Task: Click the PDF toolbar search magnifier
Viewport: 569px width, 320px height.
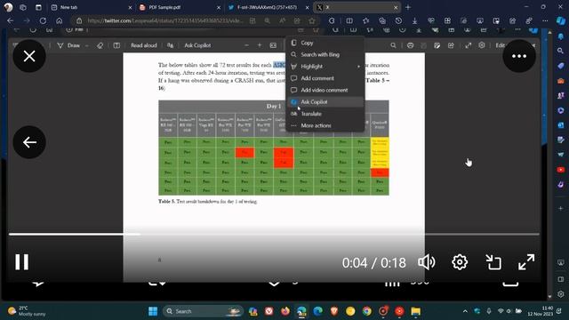Action: coord(393,45)
